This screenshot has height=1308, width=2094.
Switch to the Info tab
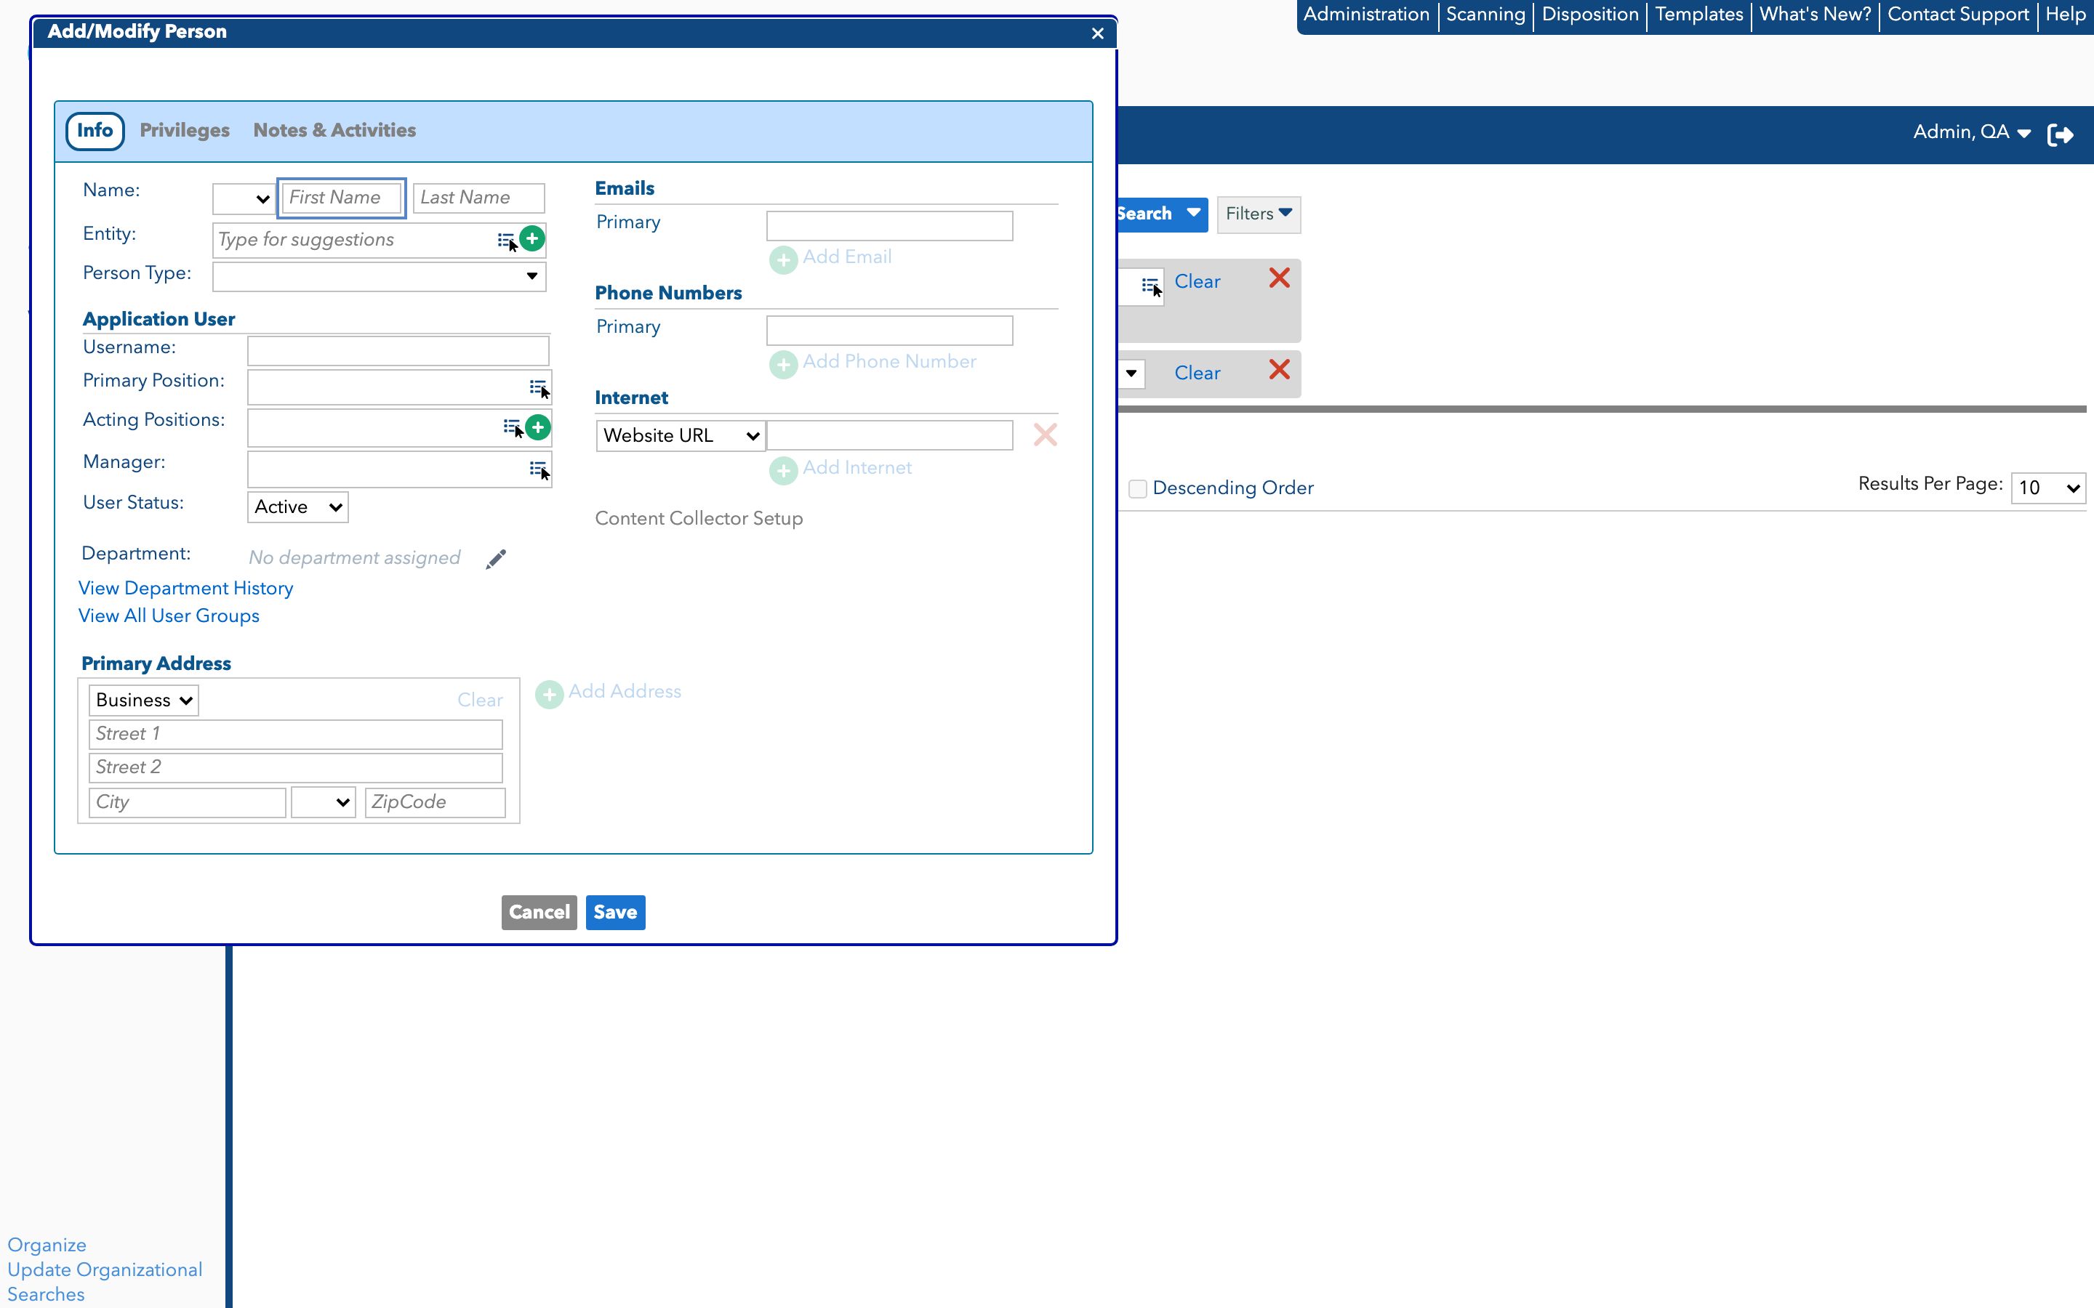pos(95,131)
